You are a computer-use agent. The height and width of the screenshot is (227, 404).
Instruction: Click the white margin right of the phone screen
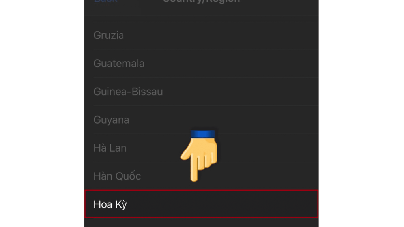coord(361,114)
